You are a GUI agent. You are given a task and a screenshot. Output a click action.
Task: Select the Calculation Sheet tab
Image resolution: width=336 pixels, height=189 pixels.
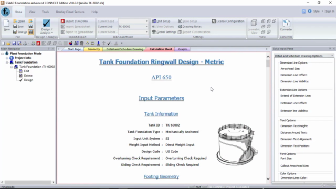pyautogui.click(x=161, y=49)
